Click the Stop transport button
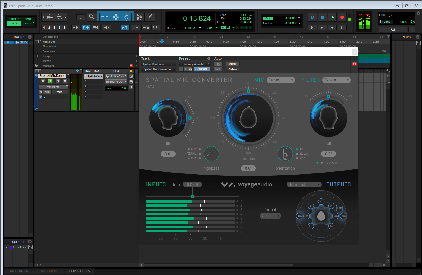Screen dimensions: 422x275 pyautogui.click(x=322, y=17)
